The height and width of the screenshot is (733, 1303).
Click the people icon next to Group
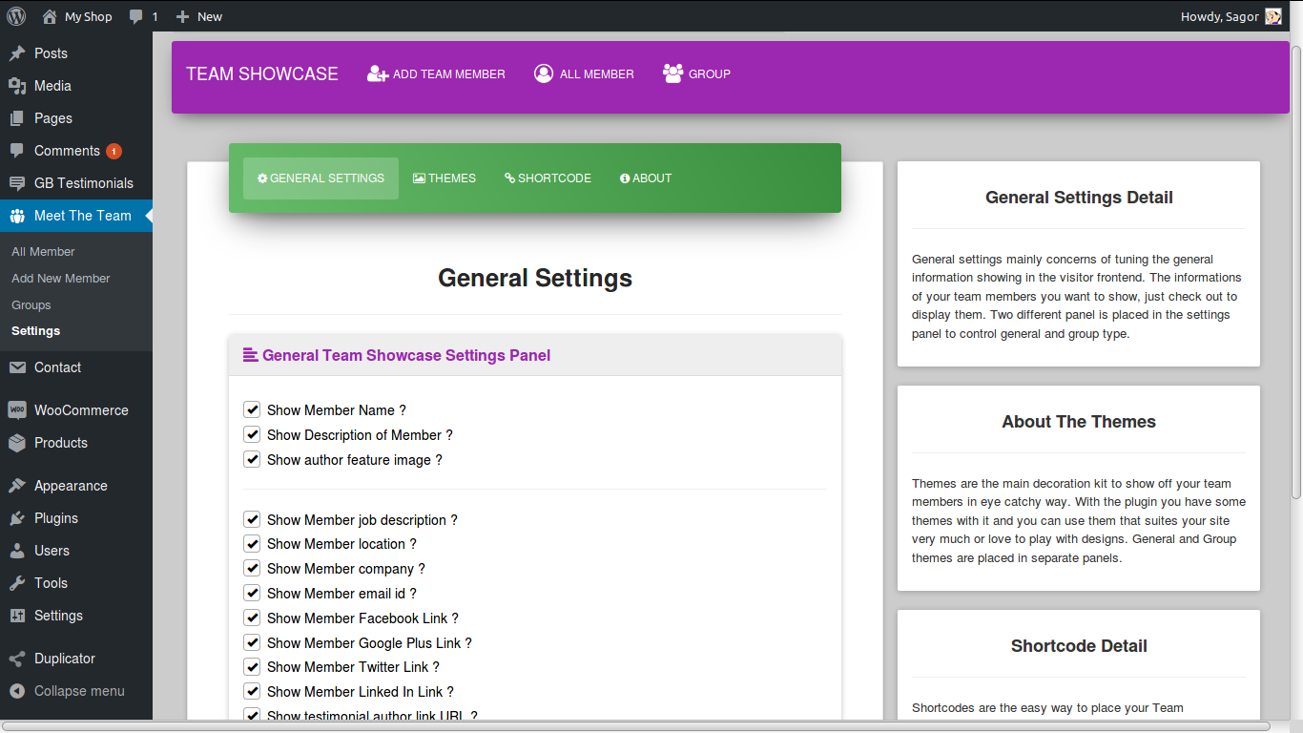click(672, 73)
